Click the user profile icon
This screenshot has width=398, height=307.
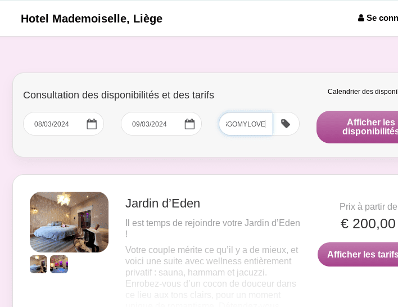361,18
